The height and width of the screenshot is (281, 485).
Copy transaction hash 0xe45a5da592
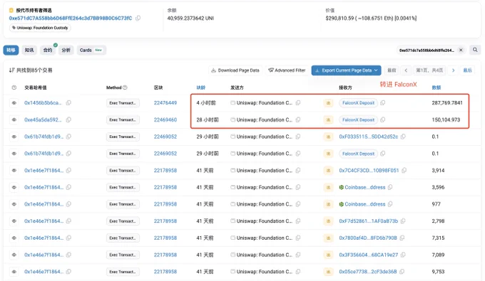(68, 120)
